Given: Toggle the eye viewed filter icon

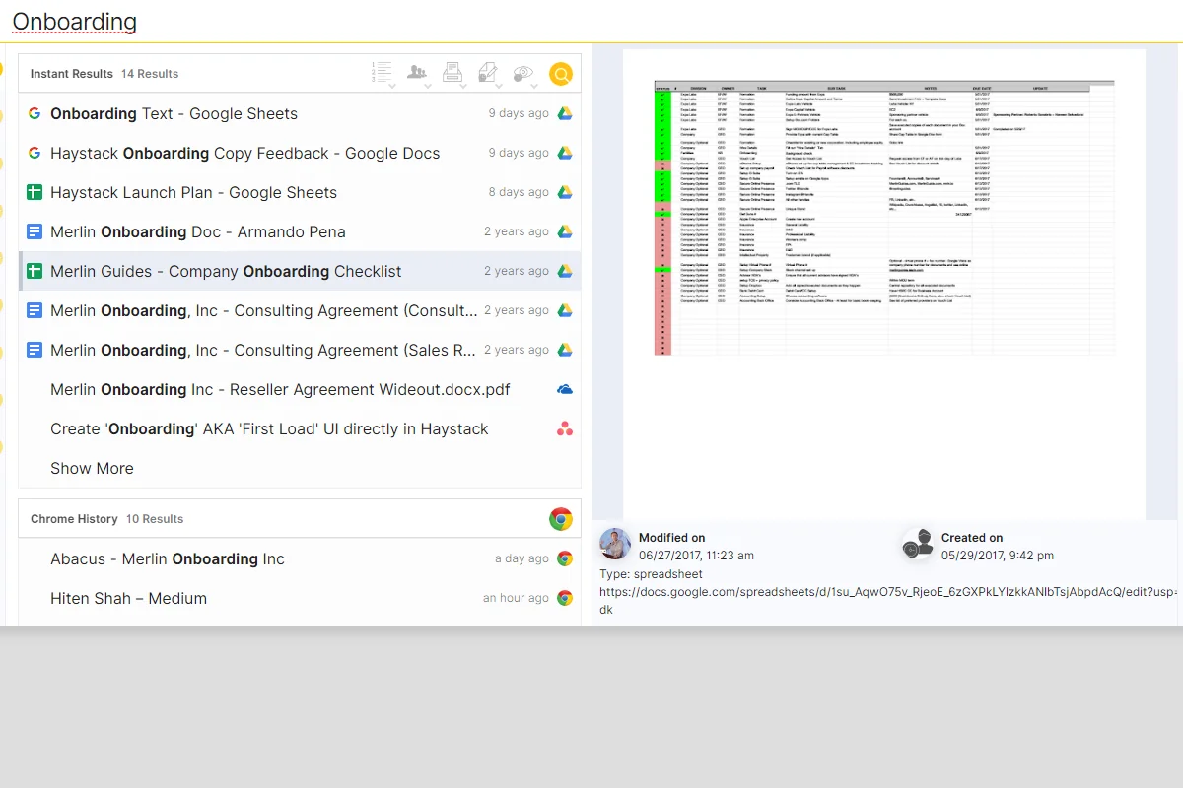Looking at the screenshot, I should click(x=523, y=72).
